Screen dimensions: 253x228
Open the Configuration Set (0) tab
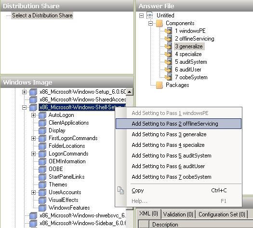(x=222, y=214)
